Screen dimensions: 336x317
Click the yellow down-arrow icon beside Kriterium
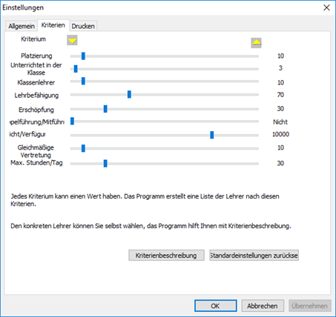coord(72,40)
